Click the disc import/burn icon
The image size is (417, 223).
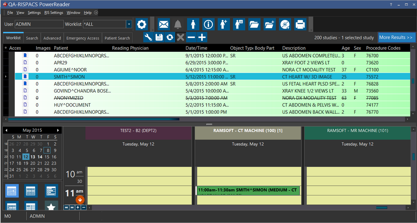(x=285, y=24)
